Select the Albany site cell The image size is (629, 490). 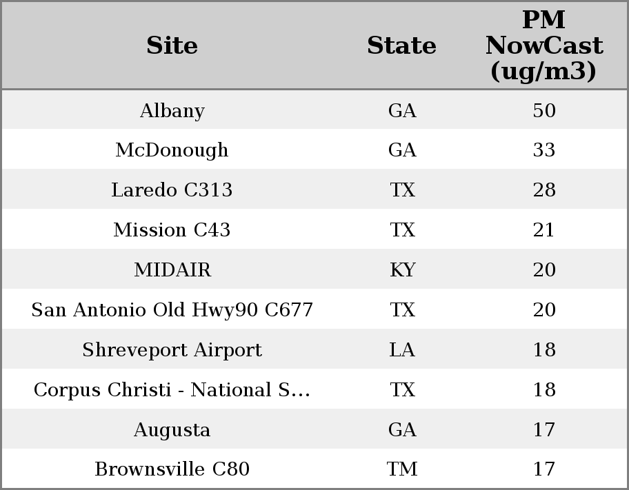pyautogui.click(x=172, y=111)
